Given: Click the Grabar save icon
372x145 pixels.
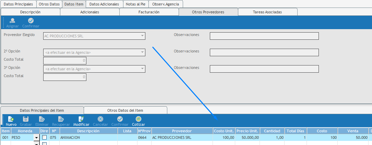Looking at the screenshot, I should pos(25,119).
